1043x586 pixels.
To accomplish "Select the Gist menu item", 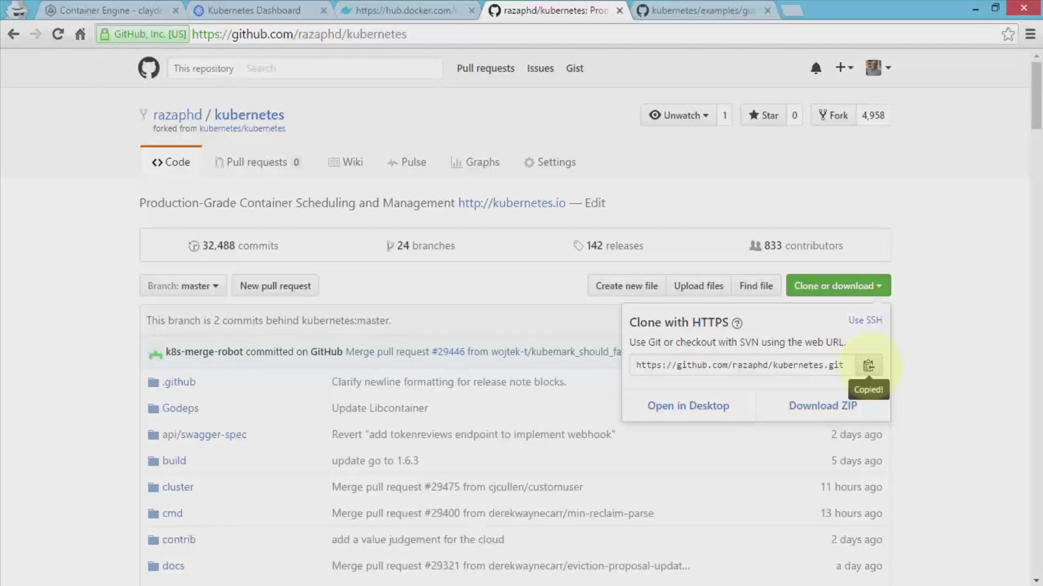I will click(x=575, y=68).
